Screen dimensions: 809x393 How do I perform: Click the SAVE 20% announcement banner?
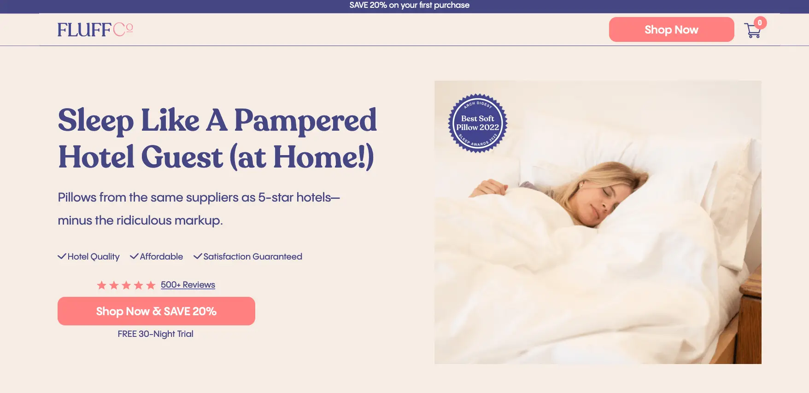click(409, 5)
